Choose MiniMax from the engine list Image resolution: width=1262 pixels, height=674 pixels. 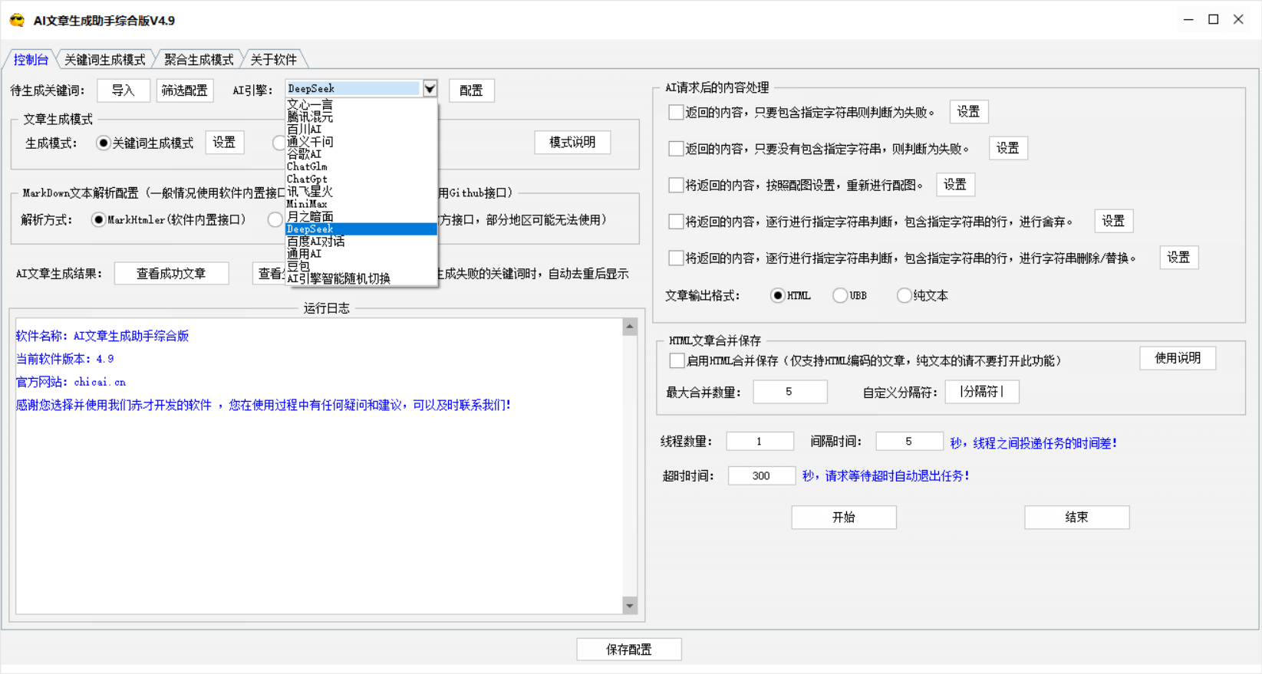click(361, 204)
